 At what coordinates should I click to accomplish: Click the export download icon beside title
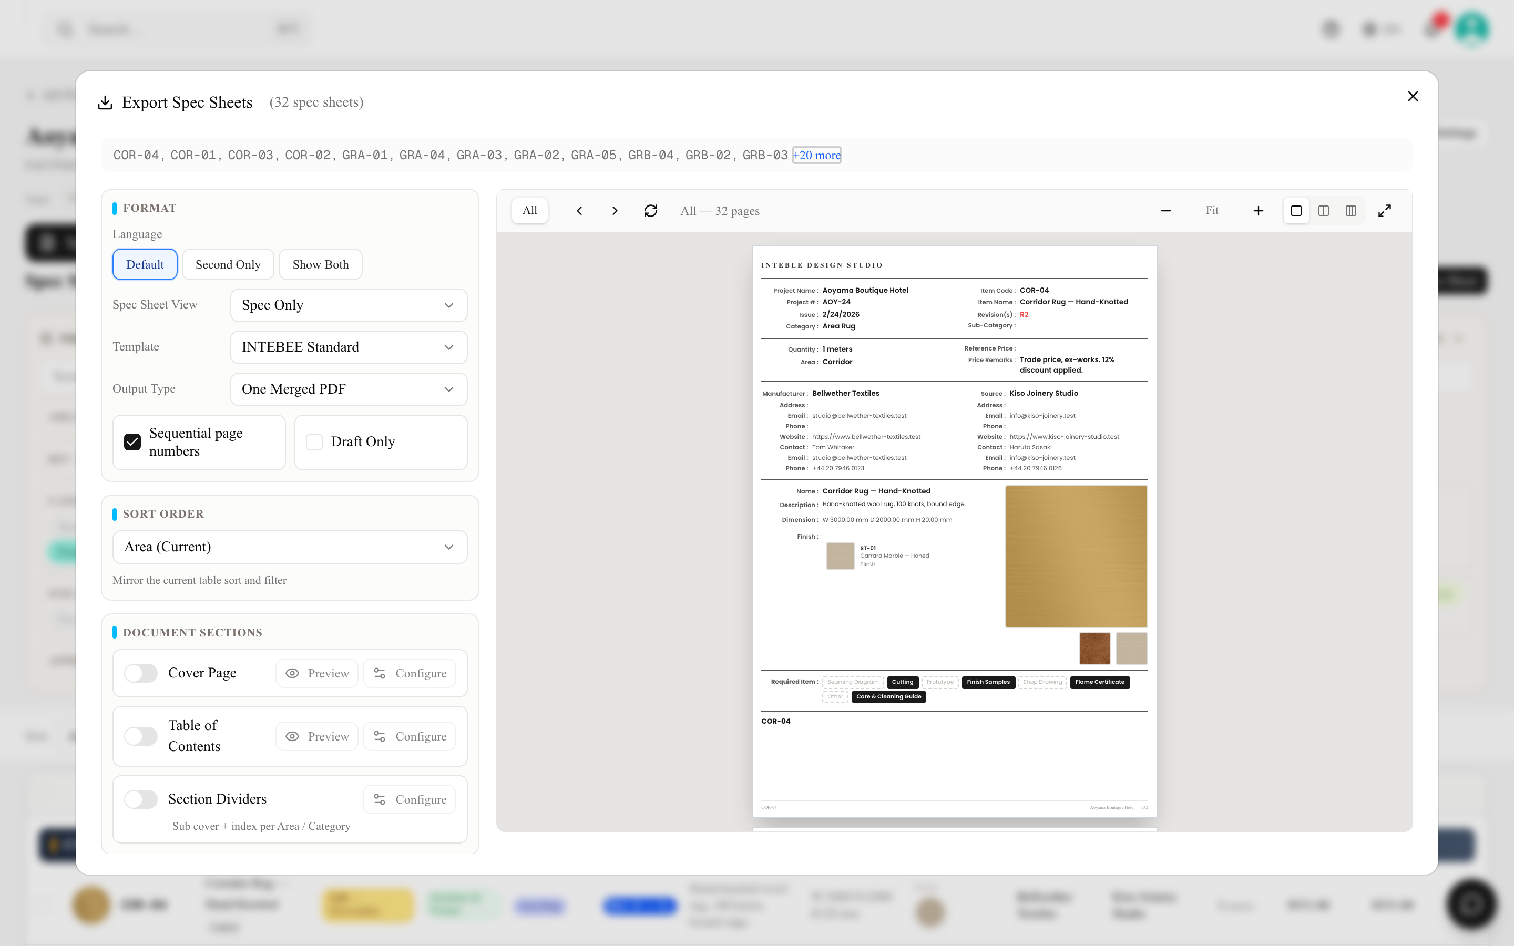click(x=105, y=102)
